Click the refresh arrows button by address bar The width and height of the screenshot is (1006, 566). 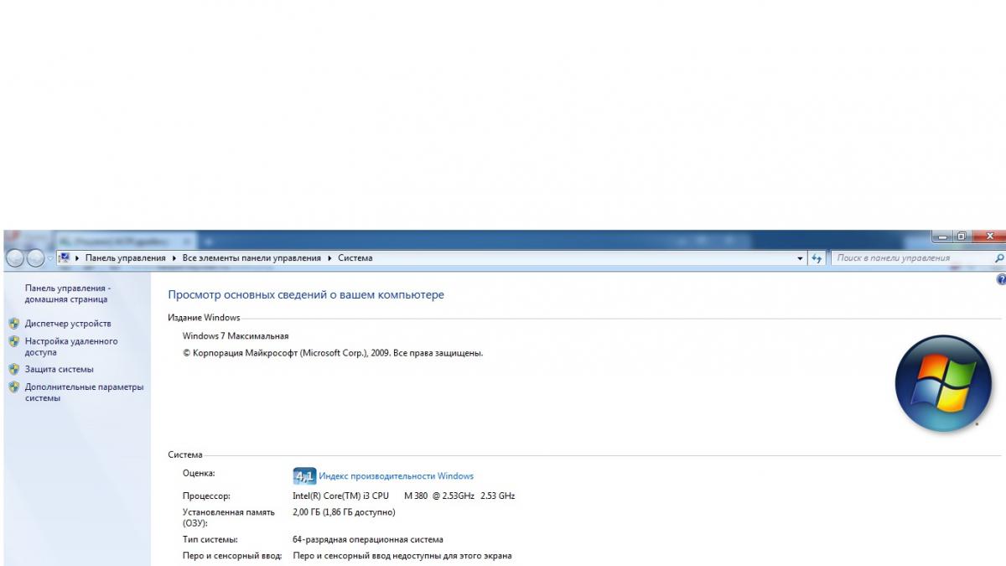coord(817,258)
